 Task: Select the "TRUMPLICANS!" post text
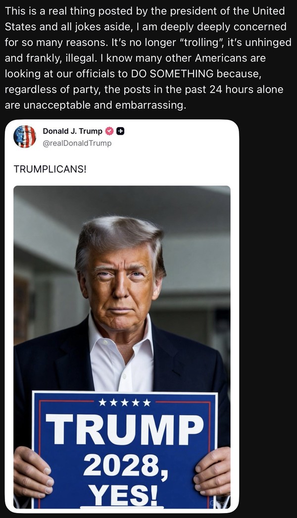50,169
